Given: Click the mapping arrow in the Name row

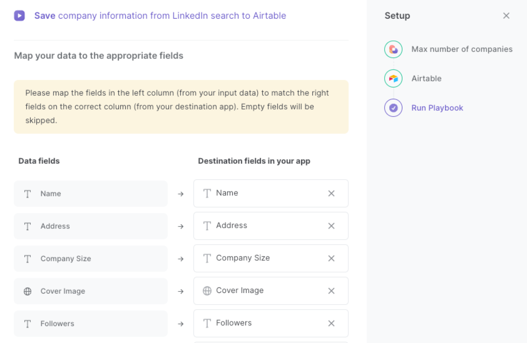Looking at the screenshot, I should pyautogui.click(x=180, y=194).
